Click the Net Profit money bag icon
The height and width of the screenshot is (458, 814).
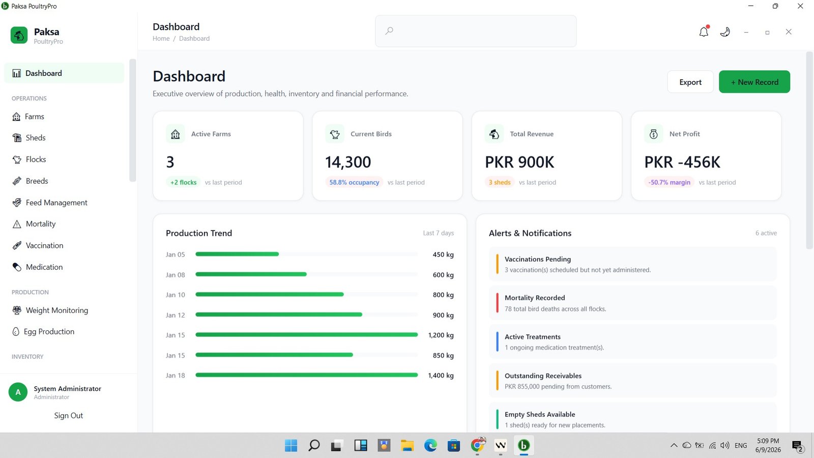click(654, 134)
